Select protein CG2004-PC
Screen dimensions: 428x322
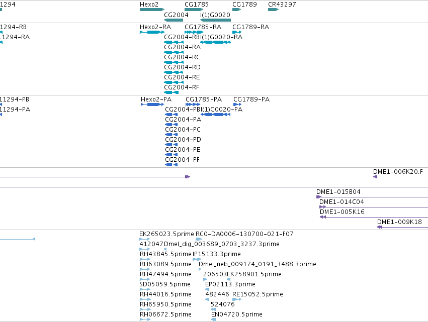pos(183,130)
